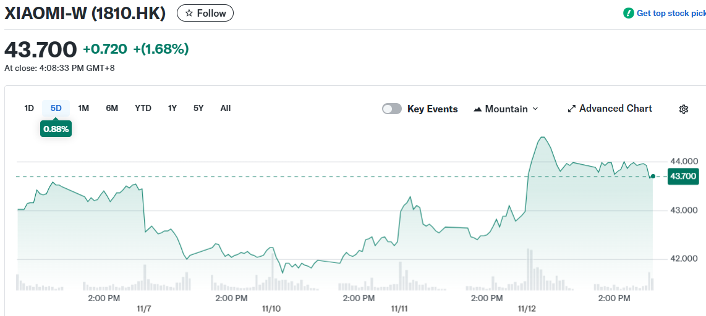Click the green dot at chart line end
This screenshot has width=706, height=316.
653,177
